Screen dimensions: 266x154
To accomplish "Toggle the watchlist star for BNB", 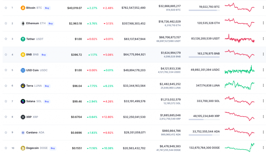I will coord(6,54).
